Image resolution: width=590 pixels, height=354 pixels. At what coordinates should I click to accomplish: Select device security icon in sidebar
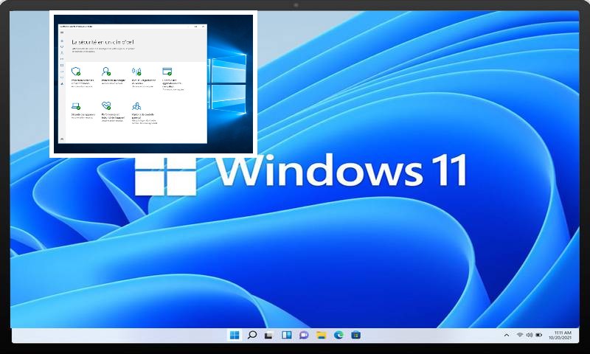(62, 72)
